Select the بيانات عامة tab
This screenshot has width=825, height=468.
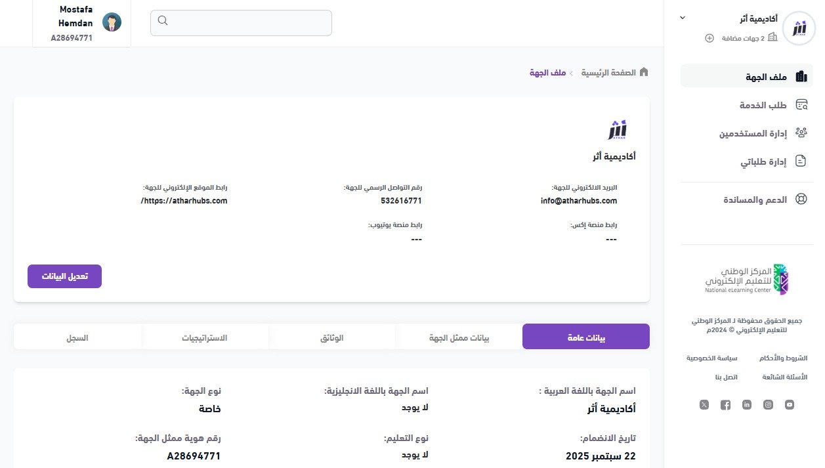click(586, 337)
